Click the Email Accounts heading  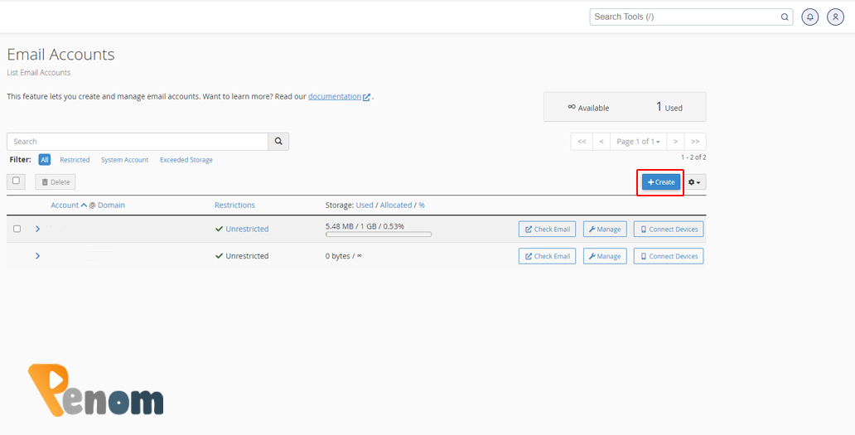click(60, 55)
